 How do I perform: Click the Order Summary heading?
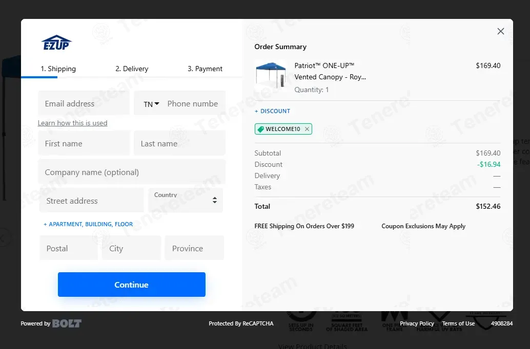[280, 47]
